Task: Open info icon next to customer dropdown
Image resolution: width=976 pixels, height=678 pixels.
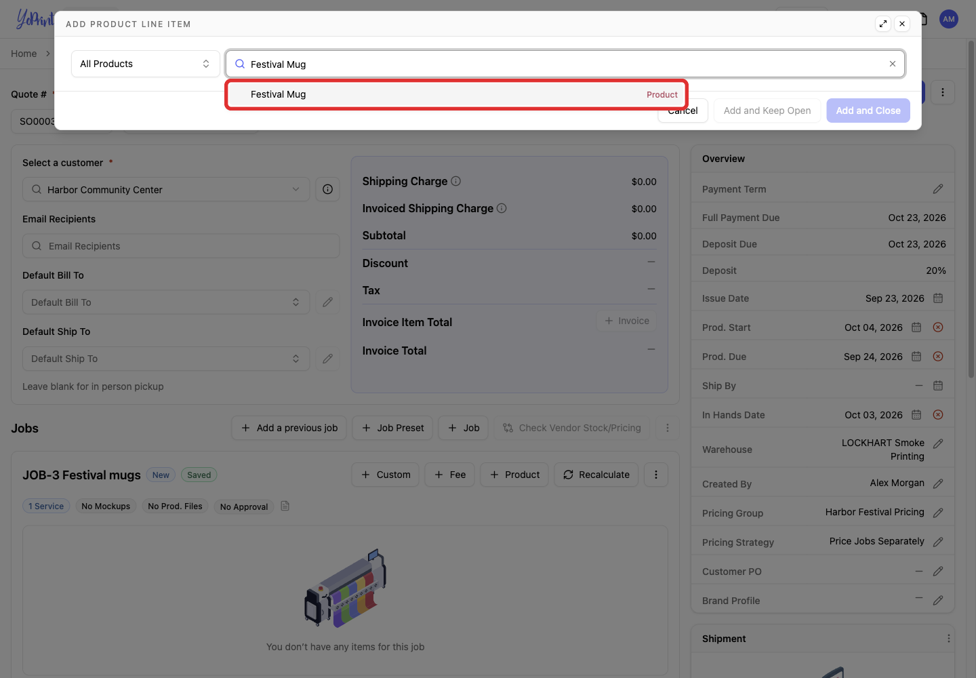Action: tap(327, 189)
